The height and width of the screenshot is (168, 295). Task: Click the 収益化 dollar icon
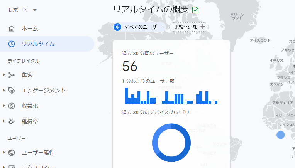coord(12,106)
